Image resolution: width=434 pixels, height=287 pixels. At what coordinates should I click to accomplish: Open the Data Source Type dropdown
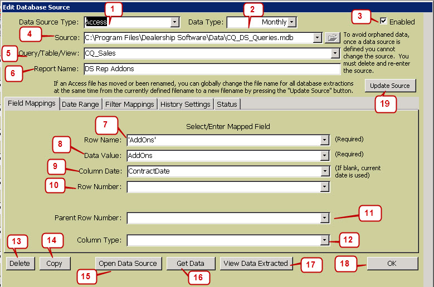pyautogui.click(x=175, y=22)
